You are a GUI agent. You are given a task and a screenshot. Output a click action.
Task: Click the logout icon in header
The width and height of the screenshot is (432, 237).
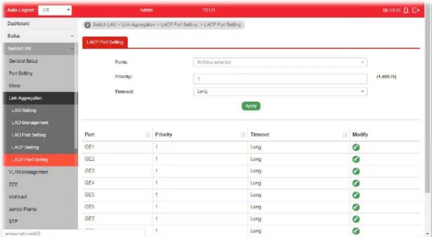coord(416,10)
